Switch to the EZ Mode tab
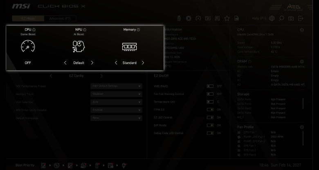 pos(28,18)
